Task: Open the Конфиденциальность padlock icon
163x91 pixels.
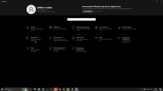Action: (x=50, y=48)
